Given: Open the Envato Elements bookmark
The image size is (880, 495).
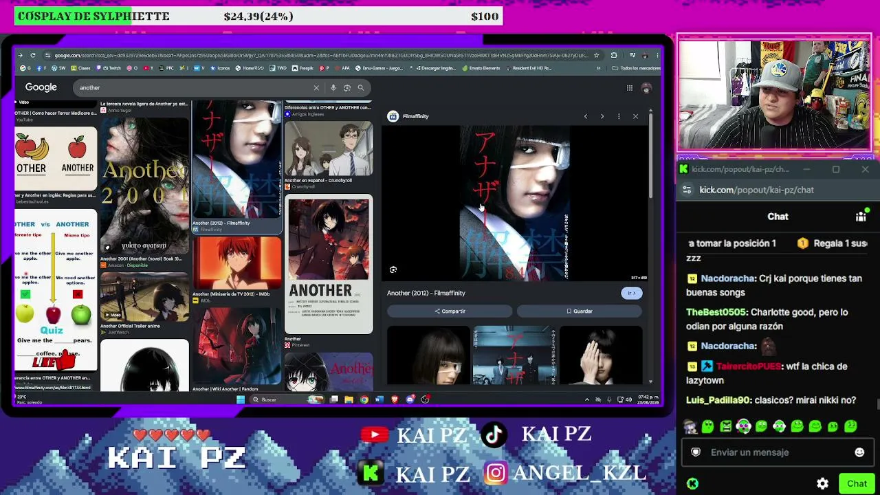Looking at the screenshot, I should [x=481, y=68].
